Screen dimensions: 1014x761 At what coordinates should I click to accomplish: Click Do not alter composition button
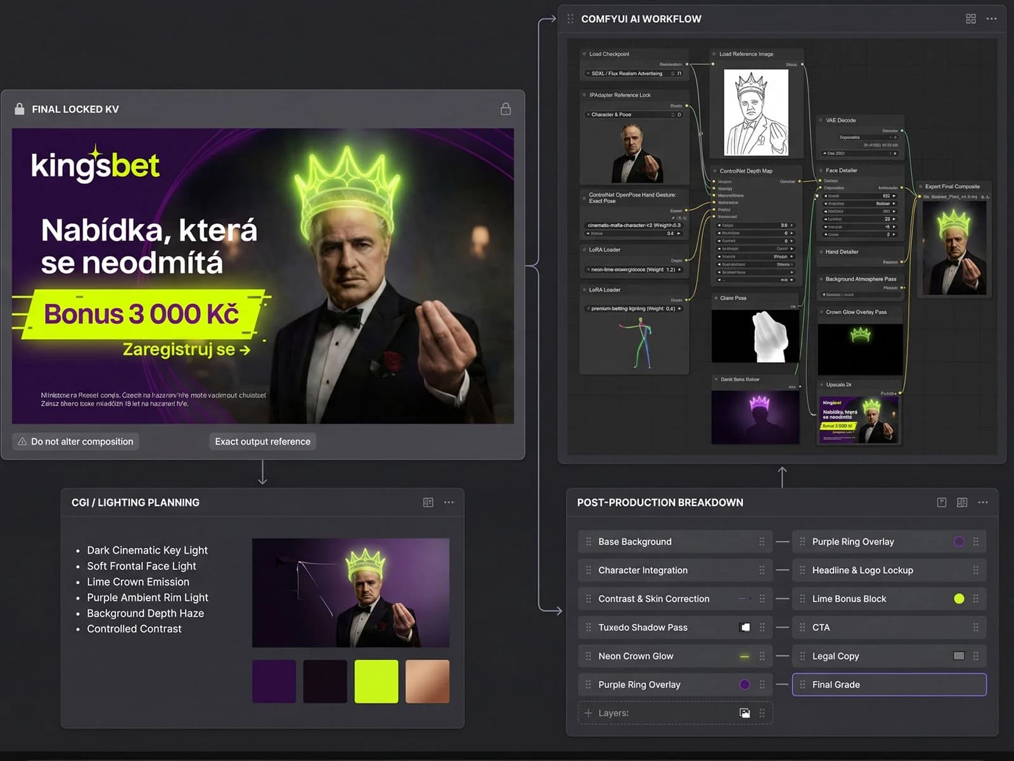75,441
